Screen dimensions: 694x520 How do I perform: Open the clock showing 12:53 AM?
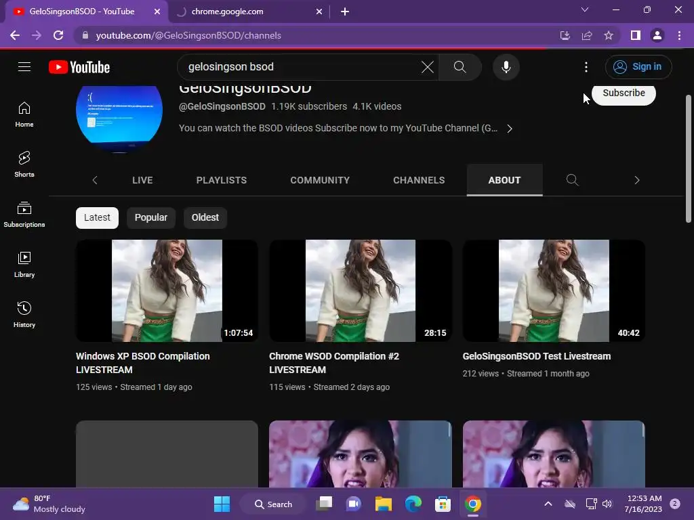point(644,504)
